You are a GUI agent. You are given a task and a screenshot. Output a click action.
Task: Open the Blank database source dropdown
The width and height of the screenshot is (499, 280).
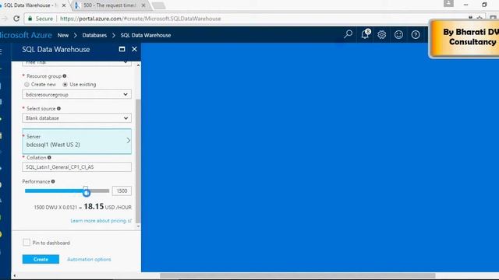(x=76, y=118)
